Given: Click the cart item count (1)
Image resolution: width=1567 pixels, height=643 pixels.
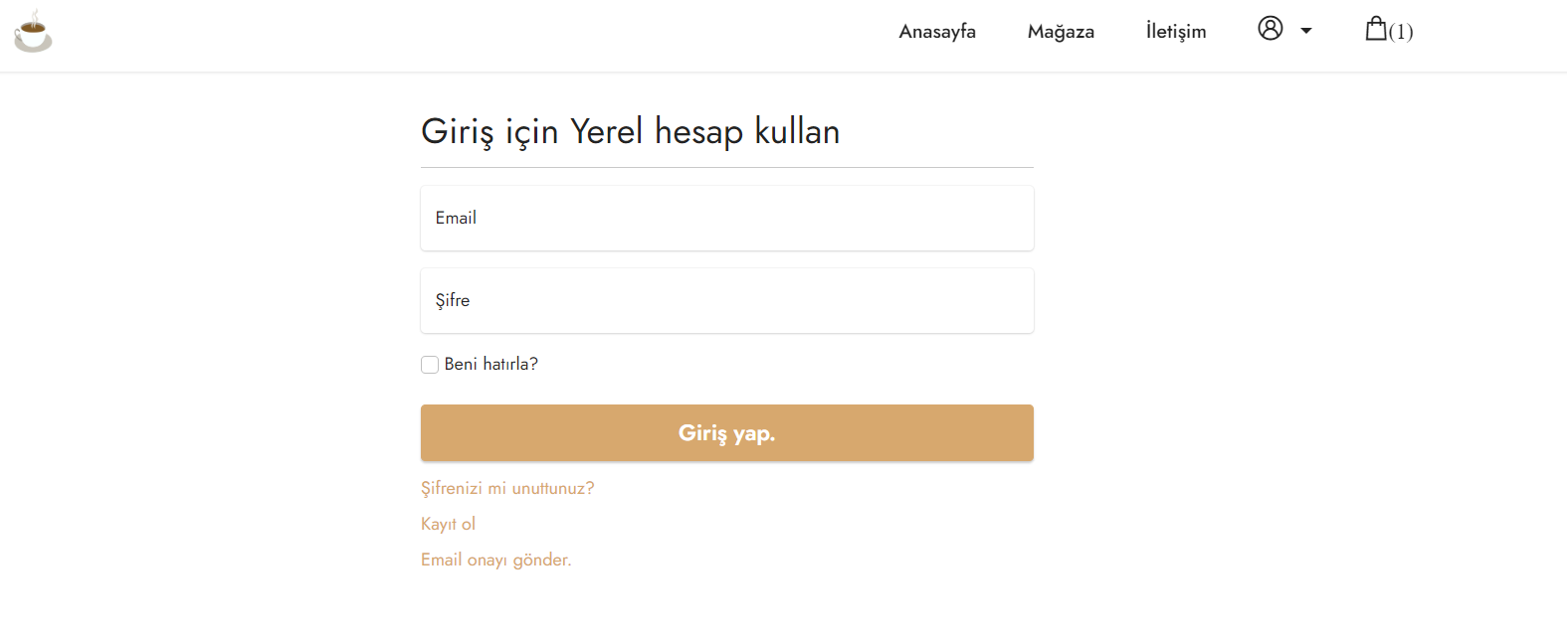Looking at the screenshot, I should [1402, 32].
